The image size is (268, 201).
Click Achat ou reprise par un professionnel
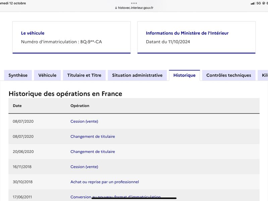tap(105, 182)
